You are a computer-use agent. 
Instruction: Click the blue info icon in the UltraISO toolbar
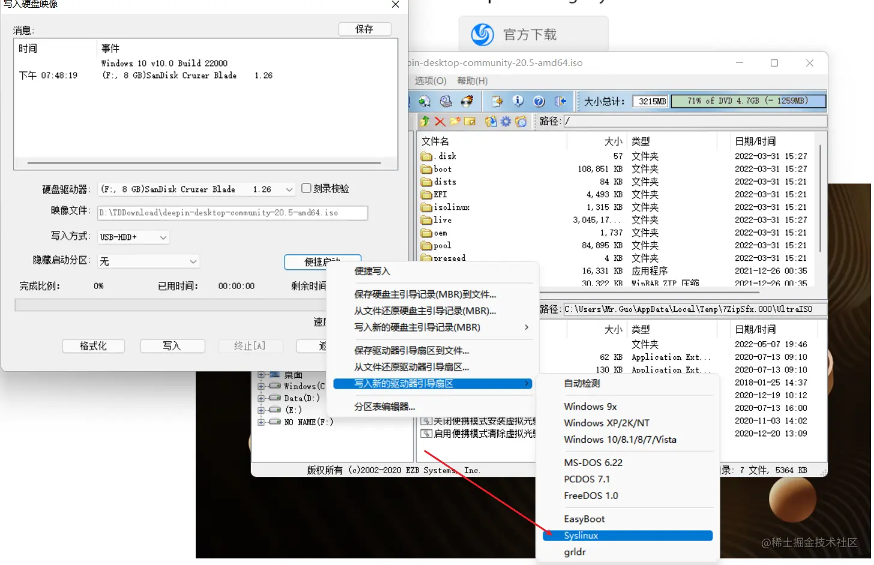[518, 101]
